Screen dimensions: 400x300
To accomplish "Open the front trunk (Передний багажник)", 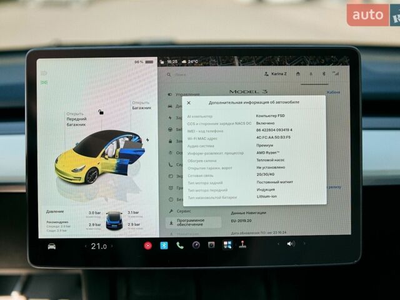I will pos(76,119).
